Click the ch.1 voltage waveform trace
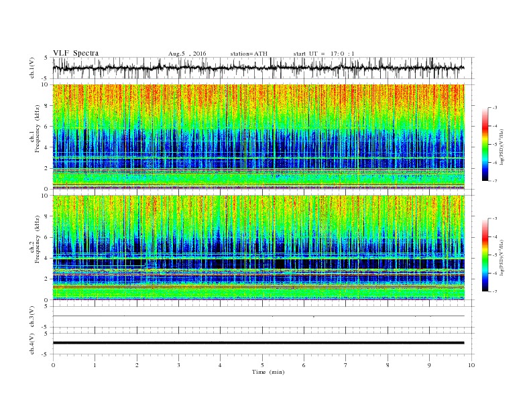The width and height of the screenshot is (531, 410). (x=258, y=68)
